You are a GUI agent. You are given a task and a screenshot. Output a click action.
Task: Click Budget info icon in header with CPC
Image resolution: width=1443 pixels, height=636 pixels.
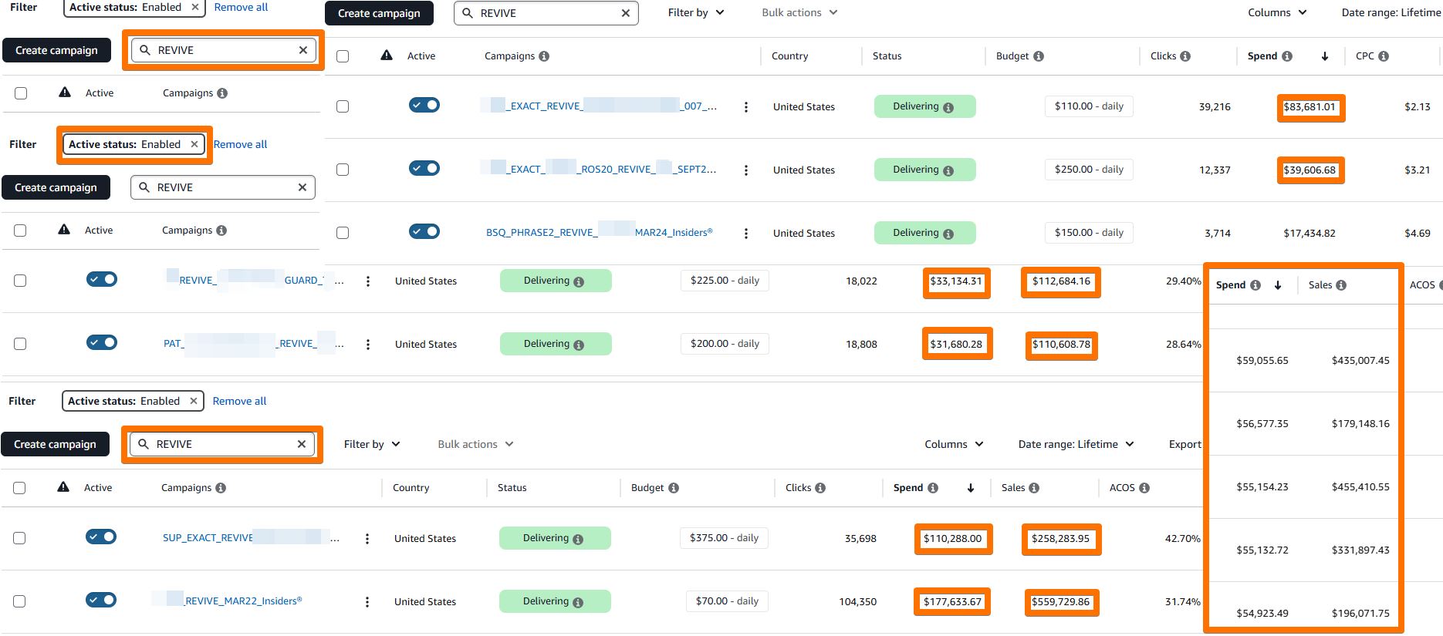point(1039,56)
